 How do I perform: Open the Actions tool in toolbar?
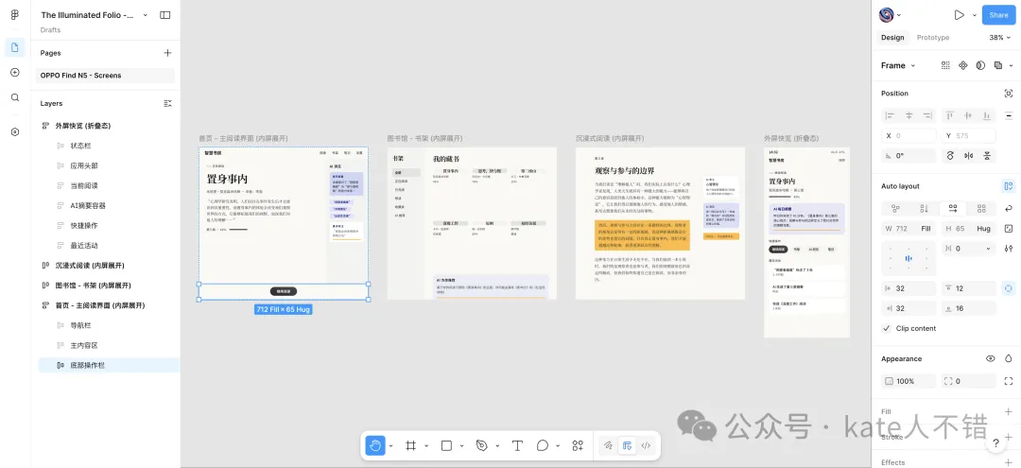pos(578,445)
